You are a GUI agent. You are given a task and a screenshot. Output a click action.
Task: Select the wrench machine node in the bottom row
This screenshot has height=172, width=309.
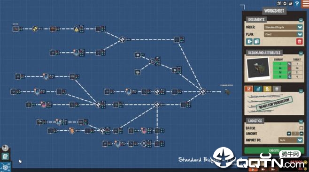pos(144,144)
